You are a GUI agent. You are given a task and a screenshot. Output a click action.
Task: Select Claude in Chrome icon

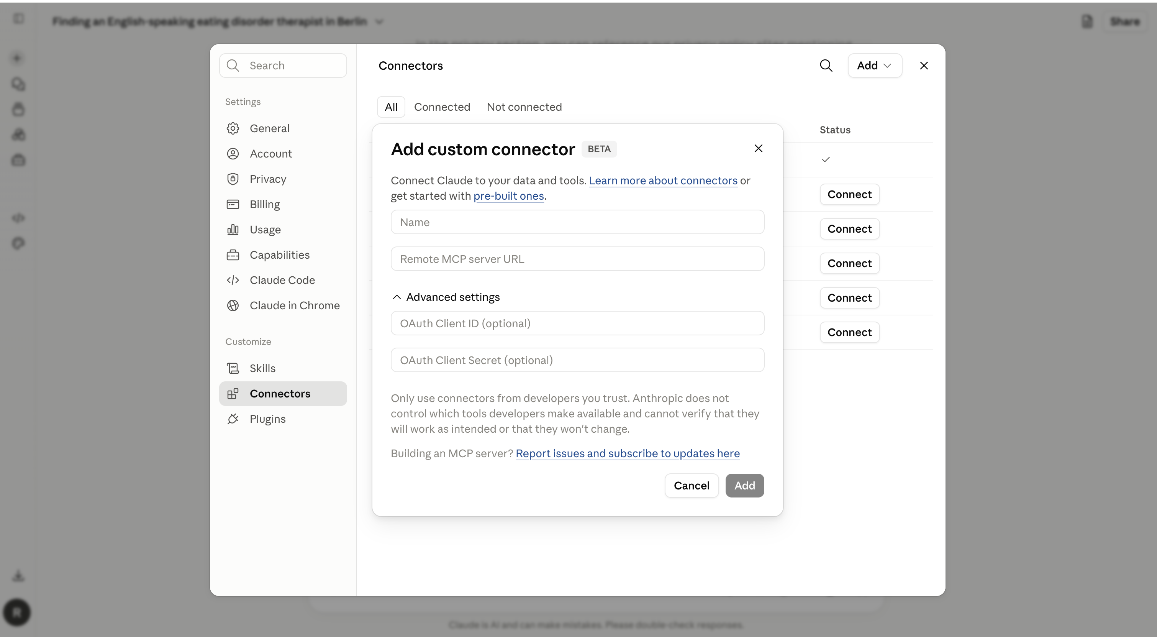click(x=233, y=305)
